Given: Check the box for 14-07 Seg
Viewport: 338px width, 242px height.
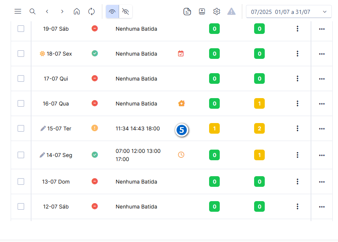Looking at the screenshot, I should pyautogui.click(x=21, y=155).
